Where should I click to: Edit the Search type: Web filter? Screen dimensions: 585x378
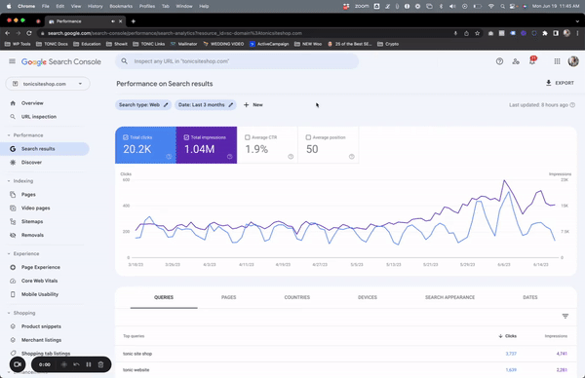tap(143, 105)
